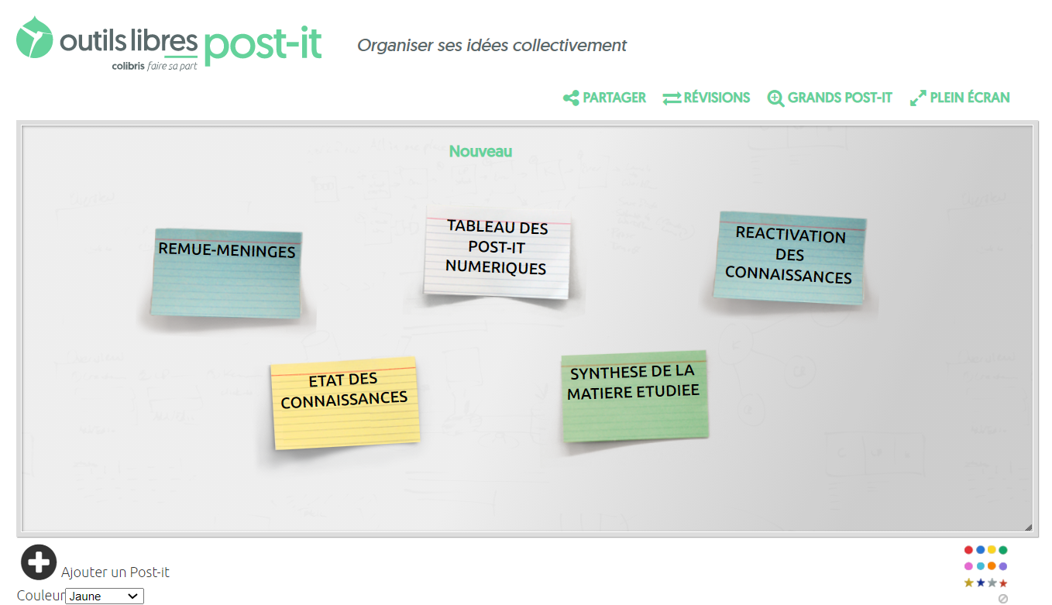Image resolution: width=1052 pixels, height=605 pixels.
Task: Toggle the gold star marker
Action: pyautogui.click(x=968, y=582)
